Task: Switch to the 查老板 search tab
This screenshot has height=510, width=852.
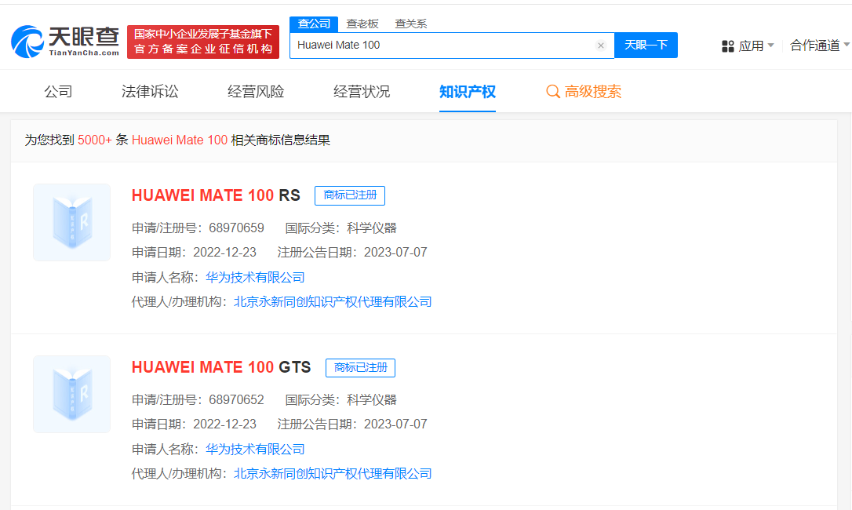Action: pyautogui.click(x=362, y=24)
